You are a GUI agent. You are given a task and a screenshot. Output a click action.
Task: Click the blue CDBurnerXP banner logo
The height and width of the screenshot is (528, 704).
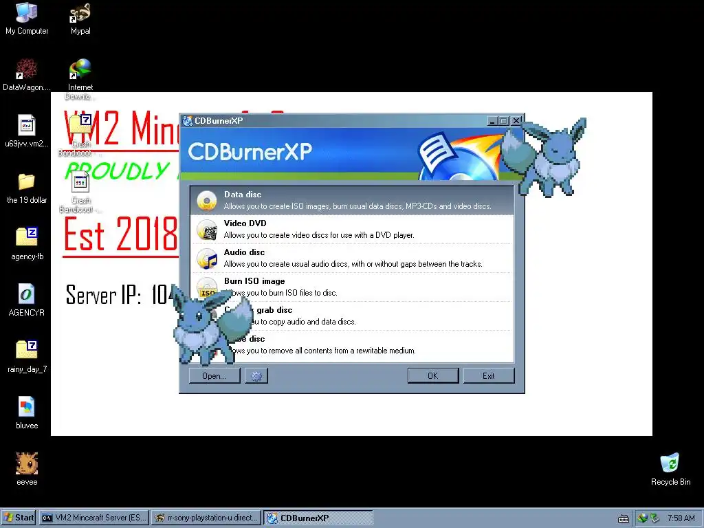pyautogui.click(x=250, y=152)
